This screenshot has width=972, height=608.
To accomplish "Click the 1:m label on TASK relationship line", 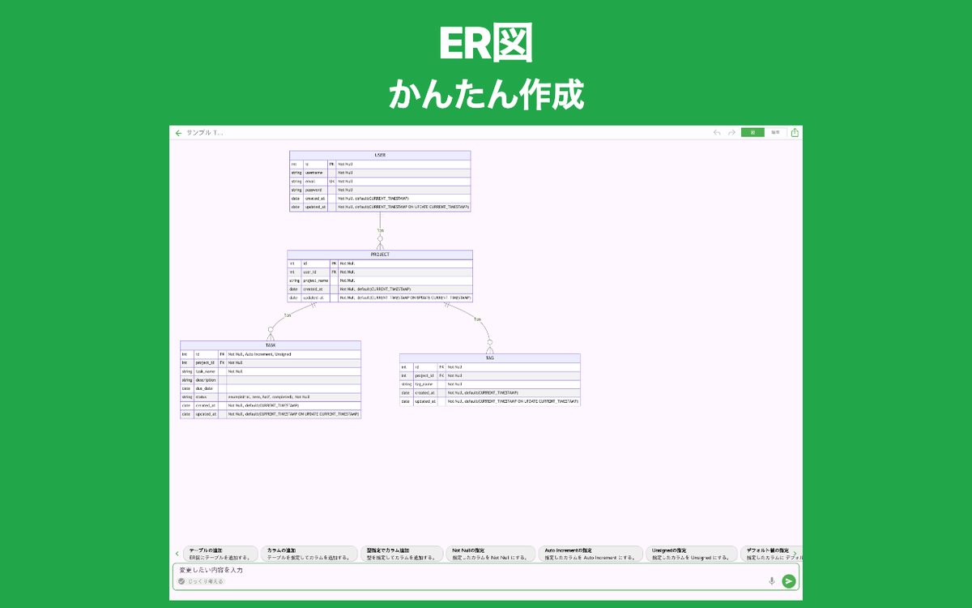I will tap(287, 315).
